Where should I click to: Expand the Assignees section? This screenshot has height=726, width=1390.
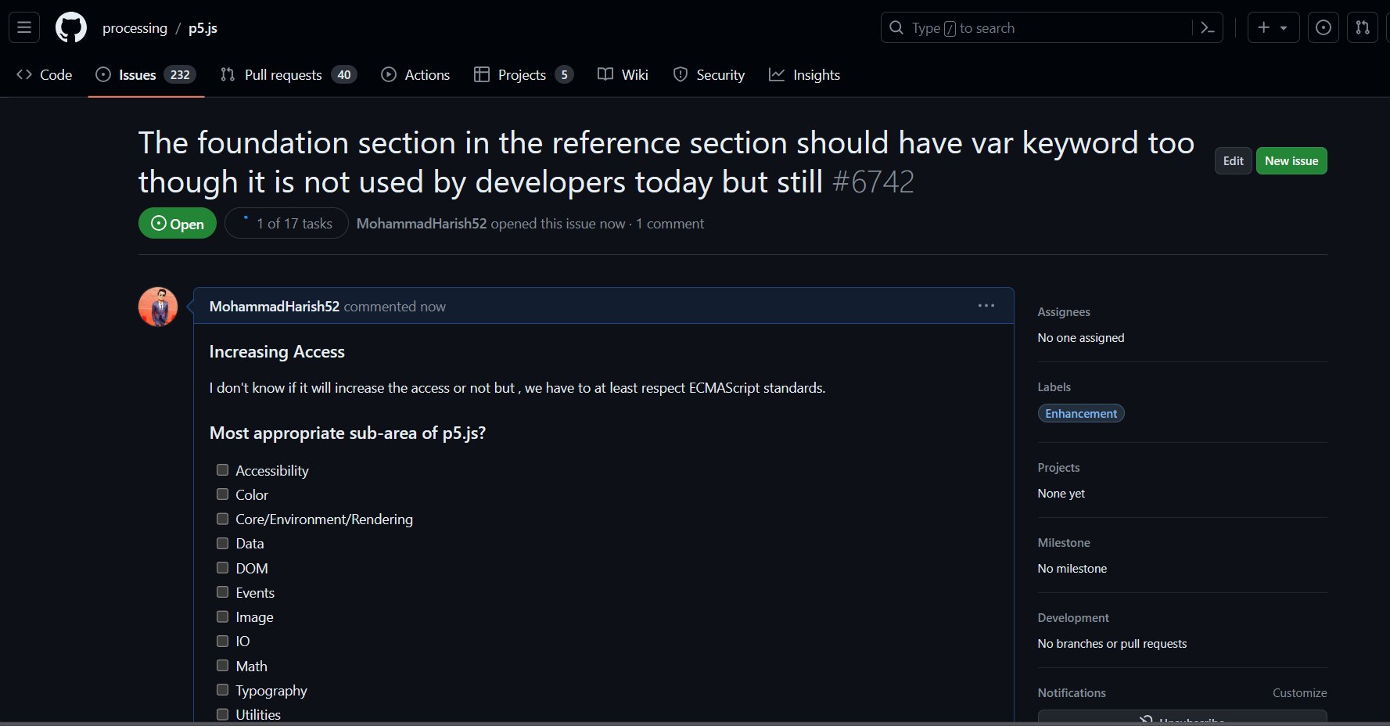click(x=1064, y=312)
